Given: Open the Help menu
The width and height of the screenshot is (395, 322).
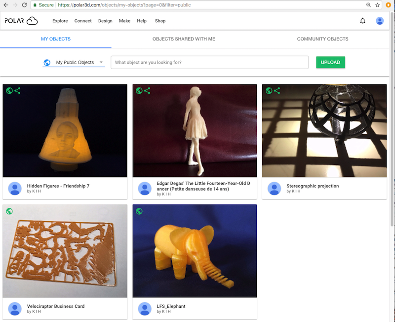Looking at the screenshot, I should coord(142,21).
